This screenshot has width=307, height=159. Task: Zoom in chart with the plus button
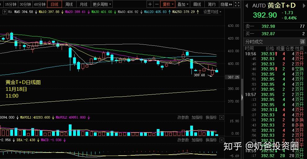(x=150, y=4)
